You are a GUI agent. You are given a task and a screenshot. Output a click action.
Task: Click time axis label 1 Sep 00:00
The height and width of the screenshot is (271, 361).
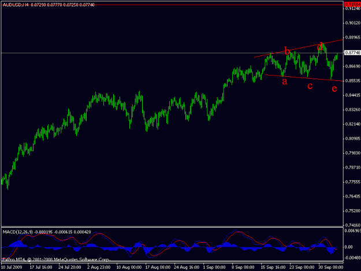coord(214,267)
